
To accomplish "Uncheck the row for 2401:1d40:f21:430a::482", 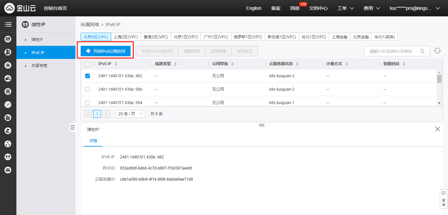I will [x=88, y=76].
